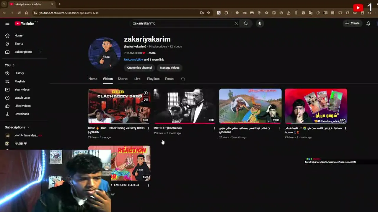Screen dimensions: 378x212
Task: Open the 9:57 red background video thumbnail
Action: 316,106
